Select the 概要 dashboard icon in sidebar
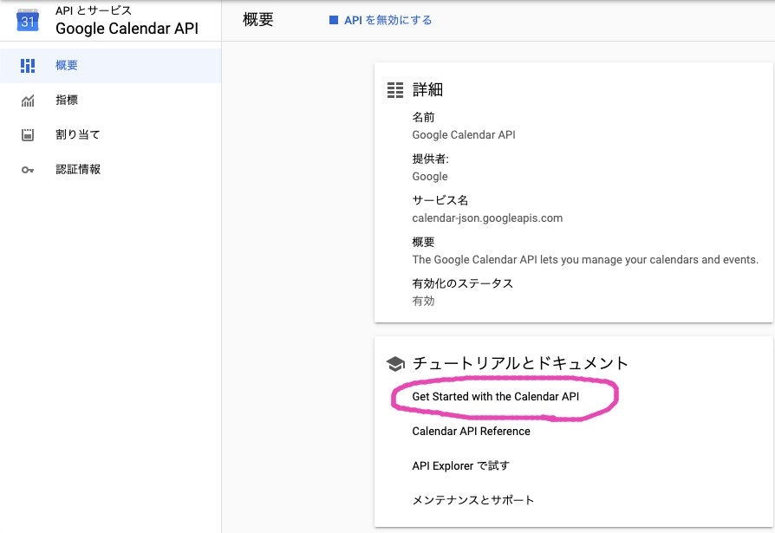 click(x=28, y=66)
